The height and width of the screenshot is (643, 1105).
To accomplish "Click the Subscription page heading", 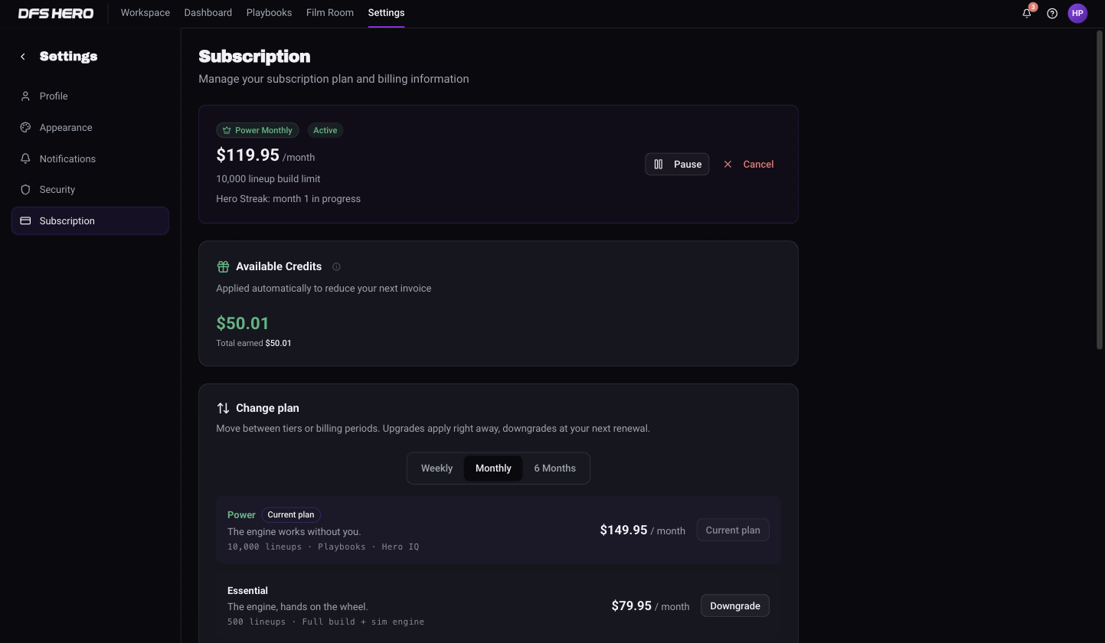I will click(x=254, y=57).
